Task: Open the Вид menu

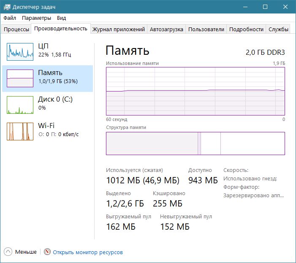Action: coord(62,18)
